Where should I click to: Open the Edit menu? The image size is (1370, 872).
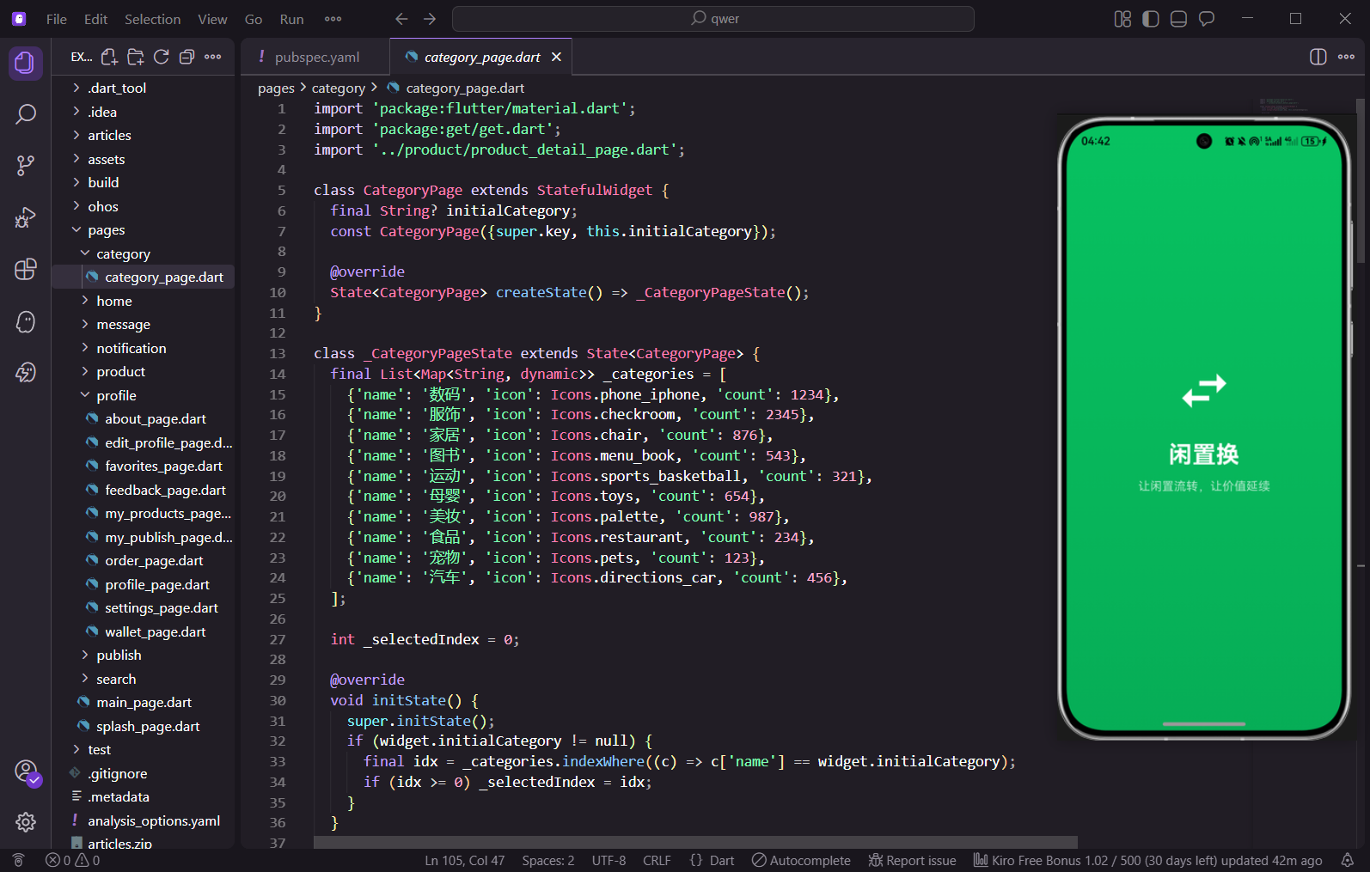pyautogui.click(x=95, y=19)
